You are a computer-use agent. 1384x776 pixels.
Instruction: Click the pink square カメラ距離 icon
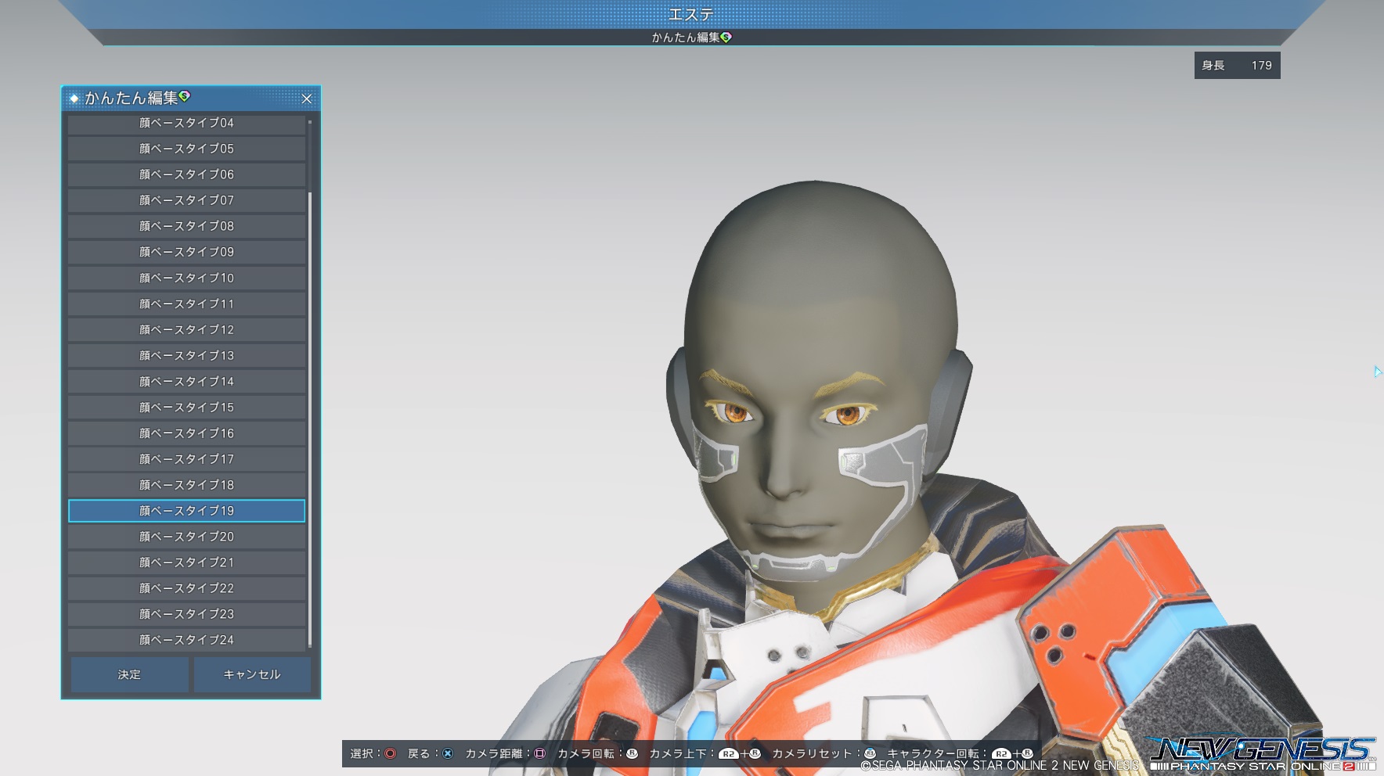click(539, 753)
